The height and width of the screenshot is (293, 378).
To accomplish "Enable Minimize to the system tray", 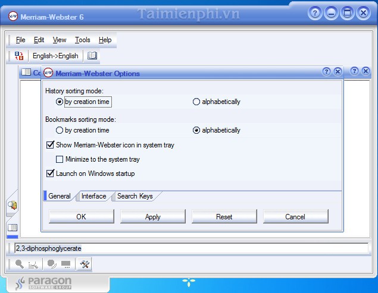I will tap(98, 159).
